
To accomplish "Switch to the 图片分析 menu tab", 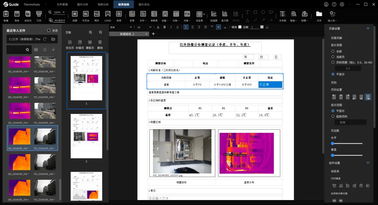I will coord(83,4).
